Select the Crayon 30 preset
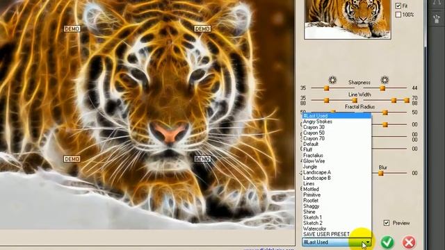Viewport: 445px width, 250px height. pos(337,127)
